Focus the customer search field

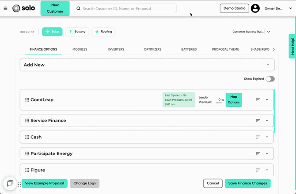pos(125,8)
